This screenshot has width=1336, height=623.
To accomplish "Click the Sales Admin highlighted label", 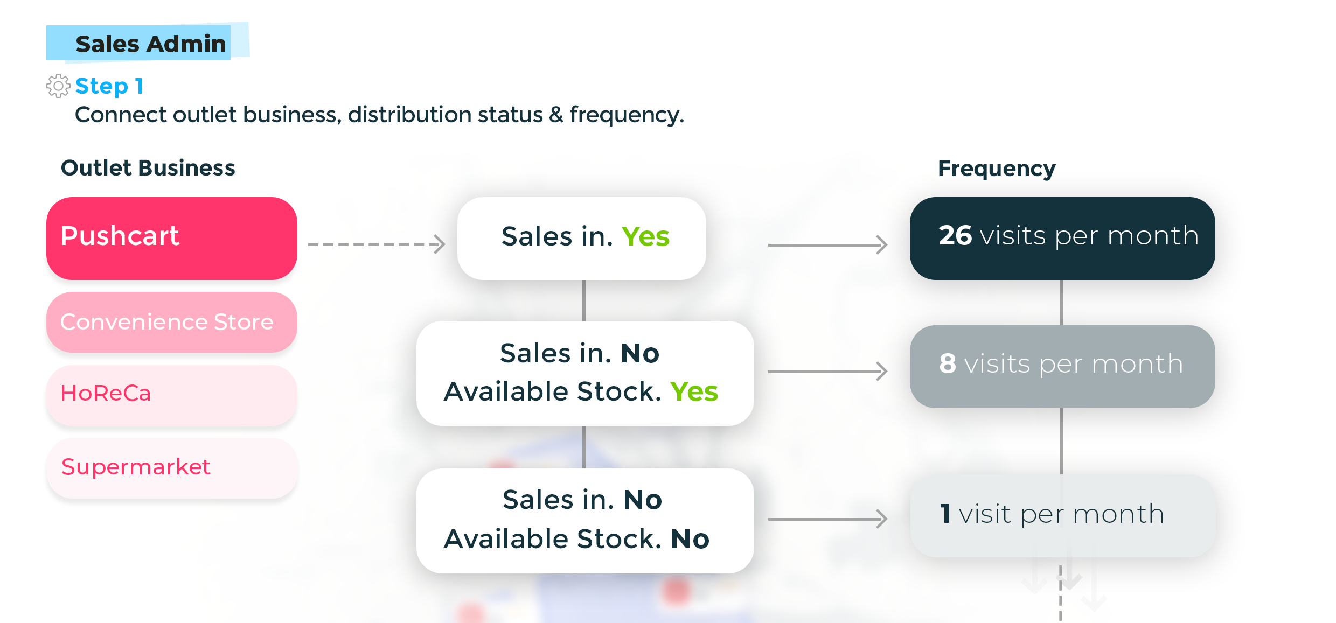I will 150,44.
